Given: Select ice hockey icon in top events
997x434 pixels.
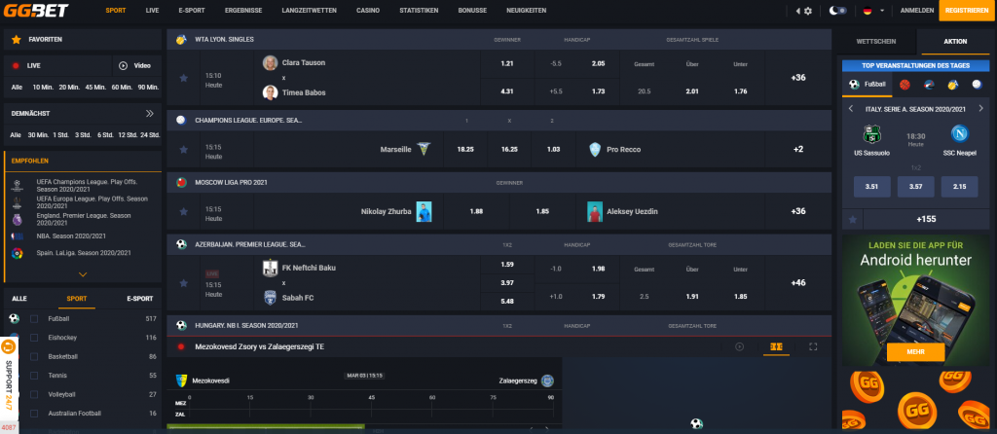Looking at the screenshot, I should pos(929,84).
